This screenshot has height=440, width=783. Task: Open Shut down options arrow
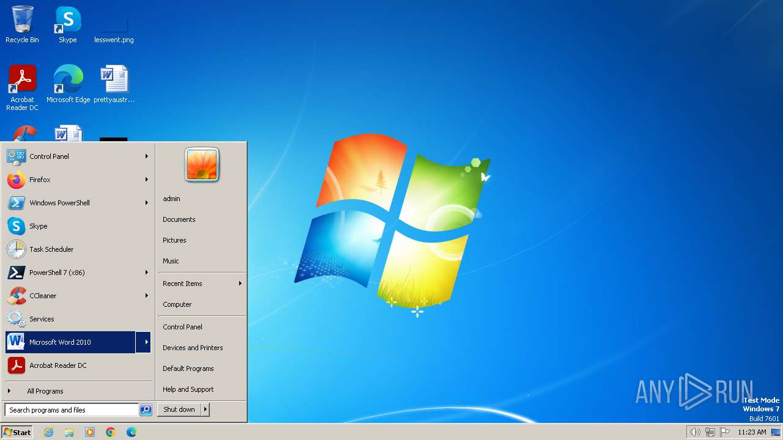pyautogui.click(x=206, y=410)
